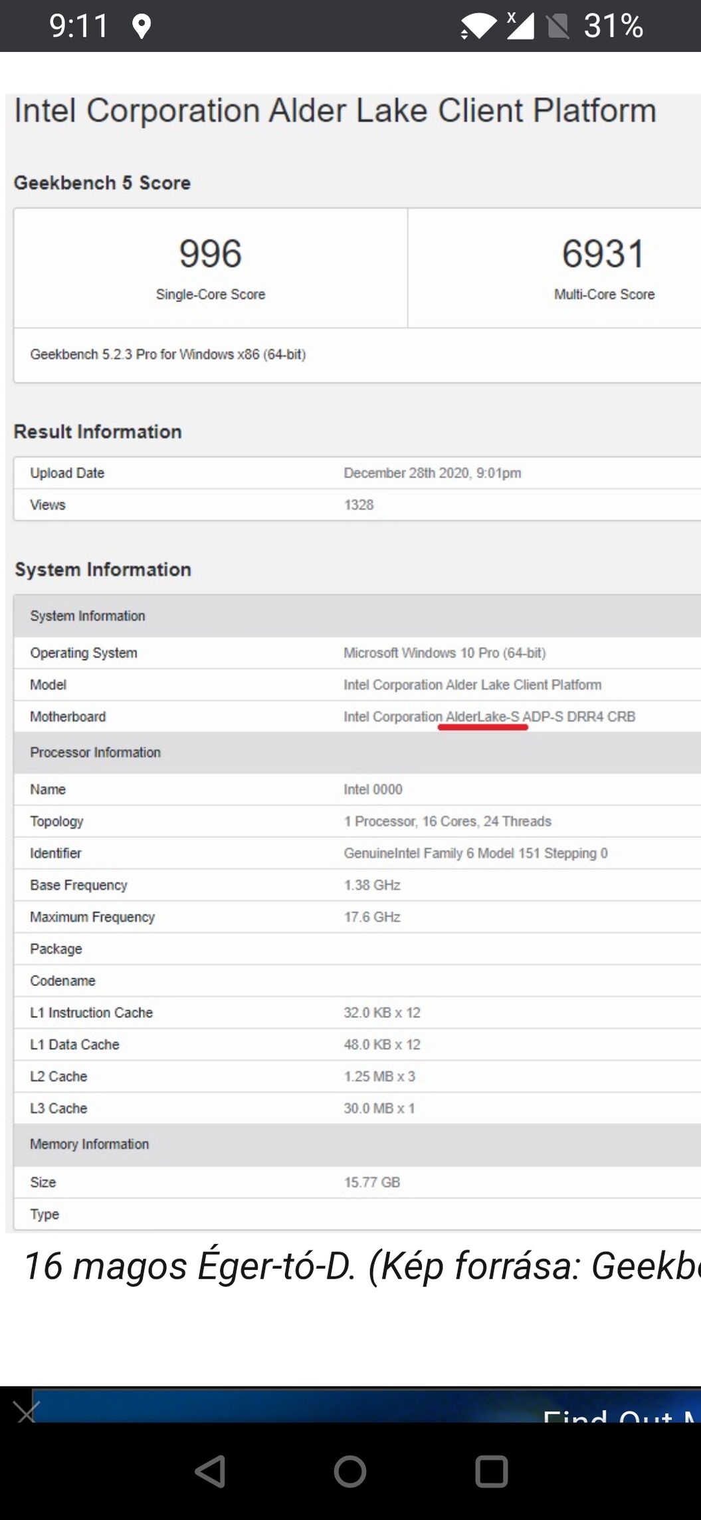
Task: Tap the Single-Core Score label
Action: tap(211, 295)
